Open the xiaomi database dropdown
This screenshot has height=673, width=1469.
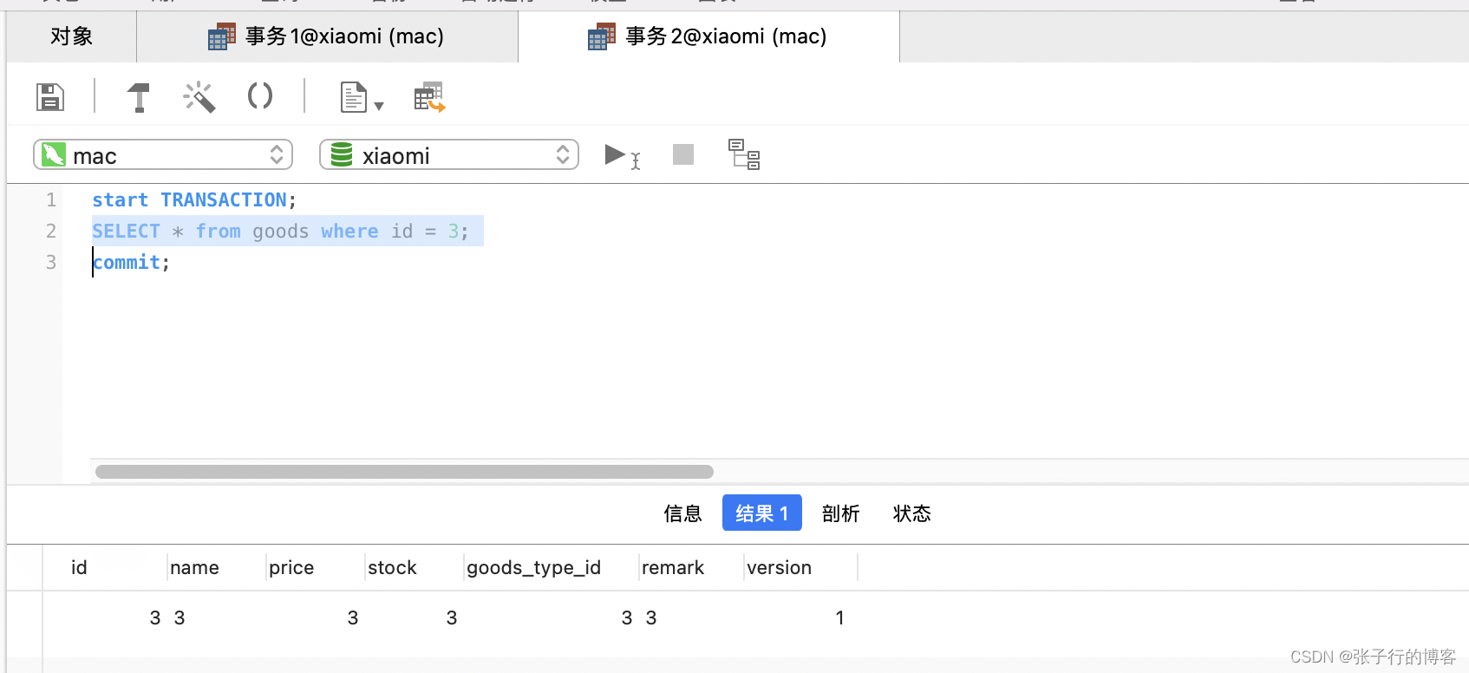tap(449, 155)
